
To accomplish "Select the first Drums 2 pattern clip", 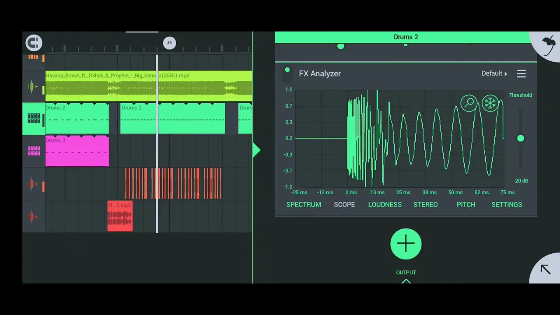I will [x=77, y=119].
